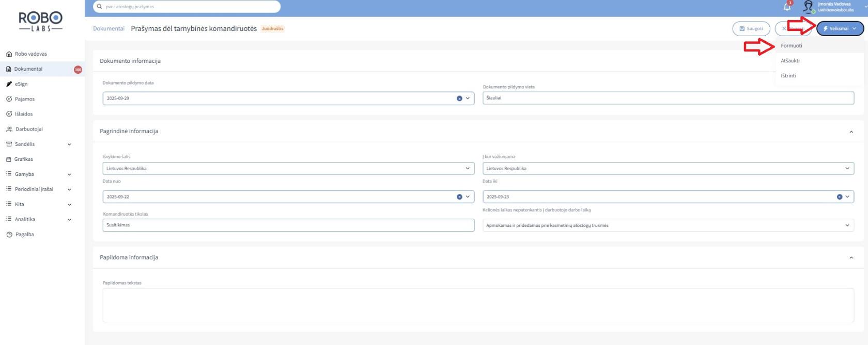
Task: Click the Komandiruotės tikslas field
Action: (288, 225)
